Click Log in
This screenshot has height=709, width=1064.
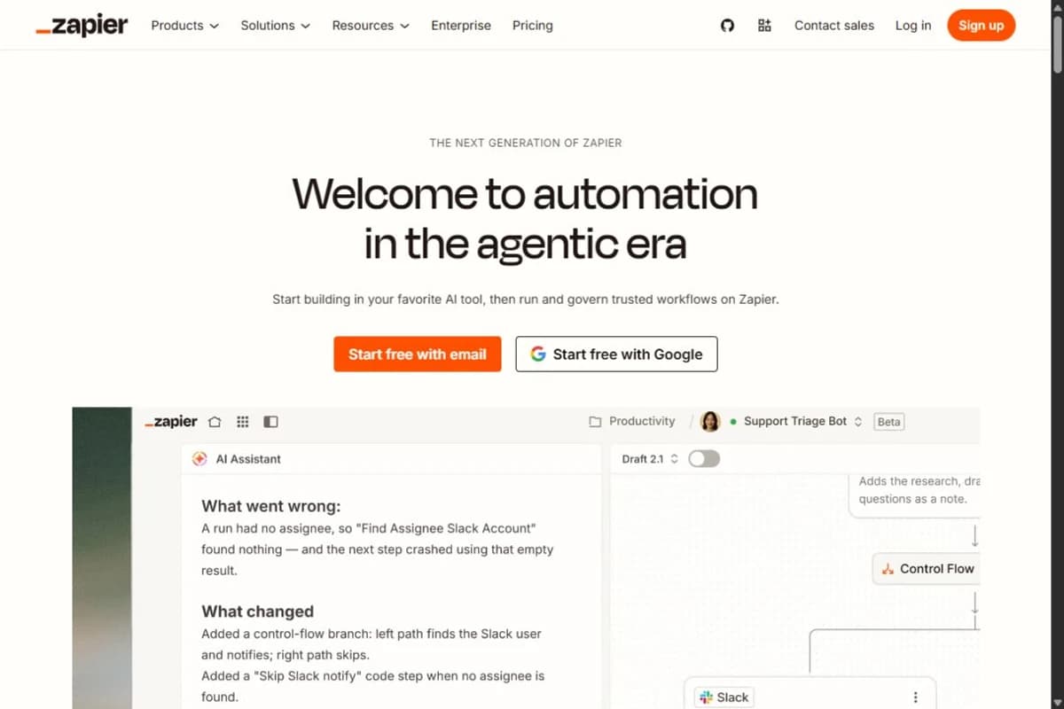tap(913, 26)
